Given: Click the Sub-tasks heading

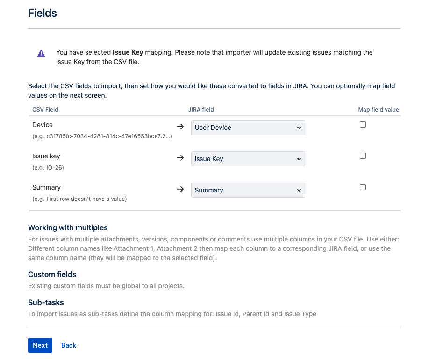Looking at the screenshot, I should 46,302.
